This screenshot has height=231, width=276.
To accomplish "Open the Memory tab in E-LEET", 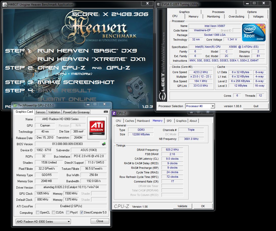I will (x=193, y=16).
